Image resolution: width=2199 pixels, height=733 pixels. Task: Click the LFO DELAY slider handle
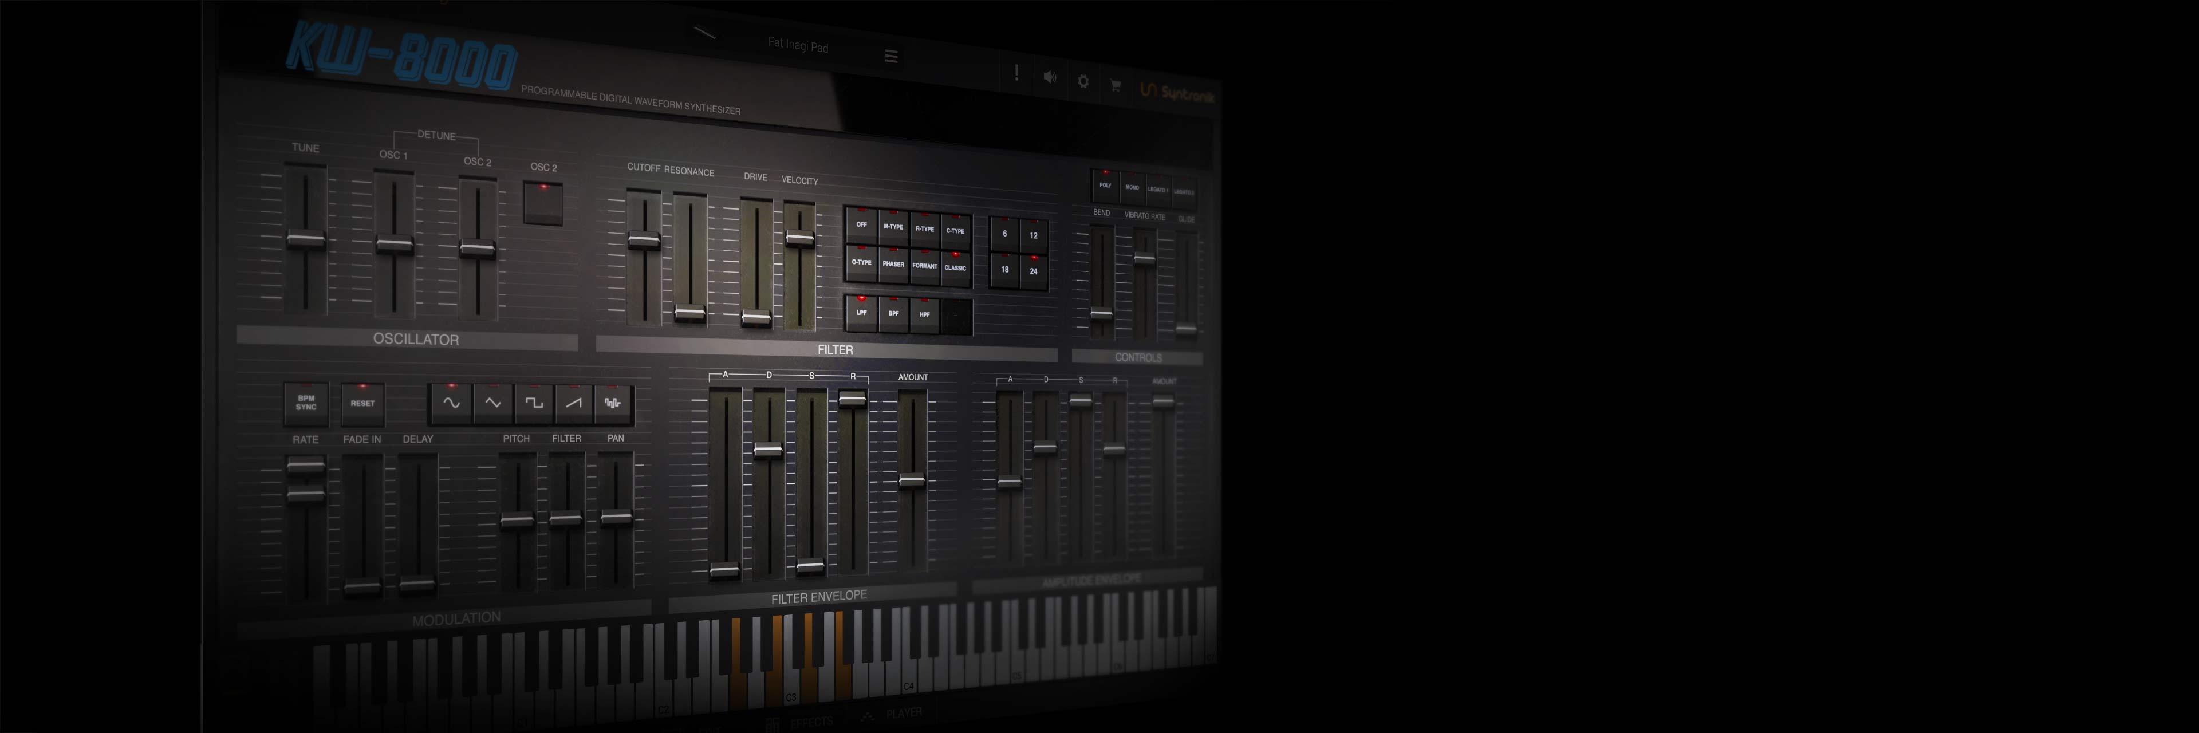coord(417,585)
